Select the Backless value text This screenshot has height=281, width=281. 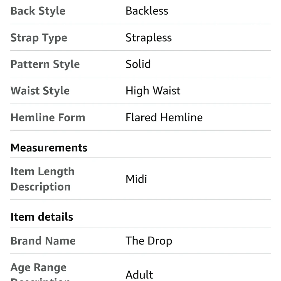147,11
